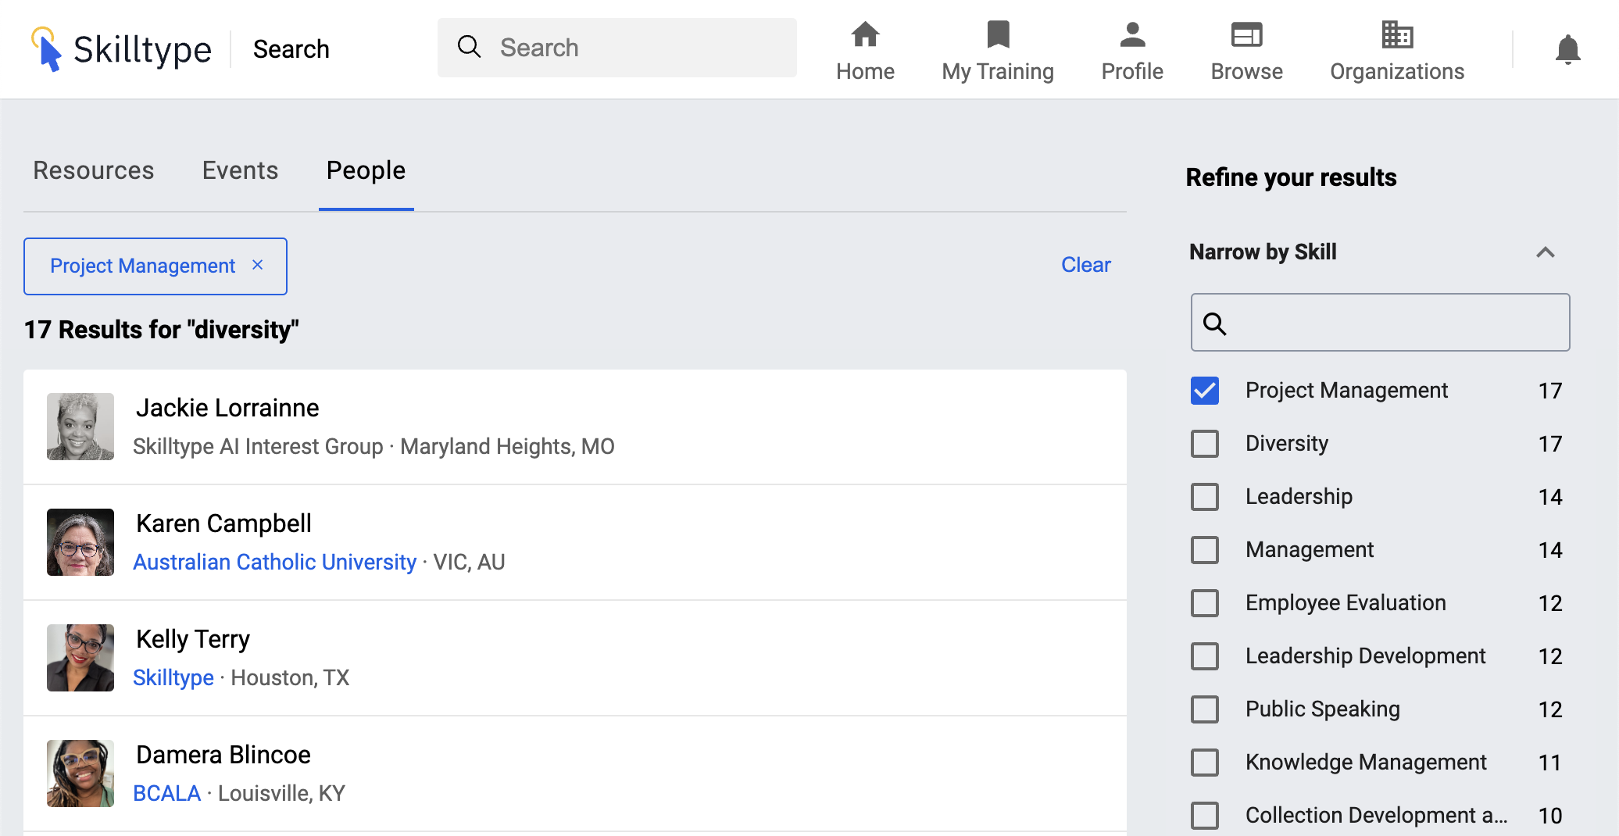Enable the Leadership skill filter

[1205, 497]
